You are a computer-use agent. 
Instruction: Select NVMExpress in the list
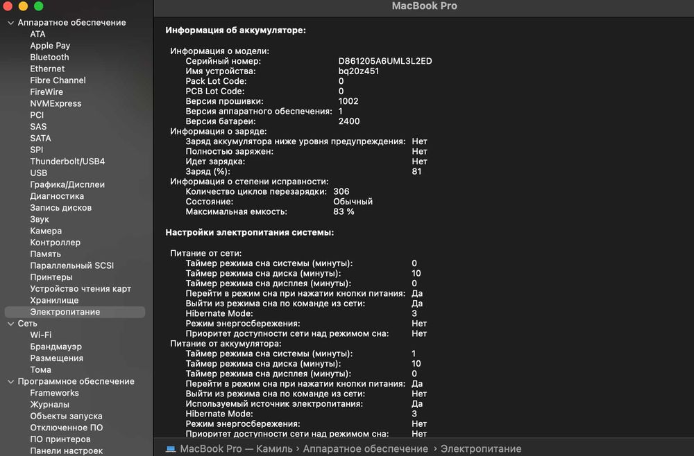[56, 103]
